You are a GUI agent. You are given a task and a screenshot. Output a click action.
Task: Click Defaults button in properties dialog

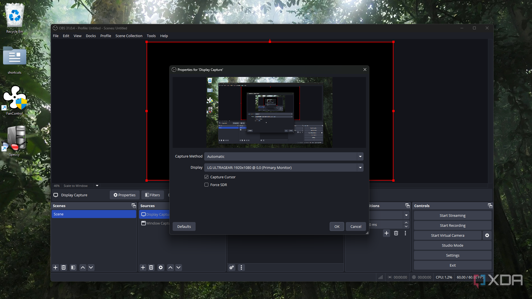[x=184, y=226]
